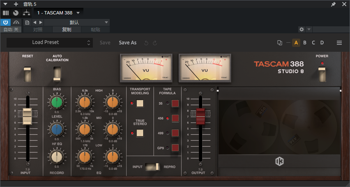350x187 pixels.
Task: Click the left VU meter
Action: coord(146,68)
